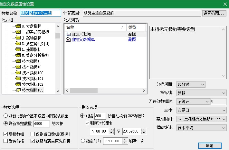Click formula group tree vertical scrollbar thumb

pyautogui.click(x=58, y=36)
